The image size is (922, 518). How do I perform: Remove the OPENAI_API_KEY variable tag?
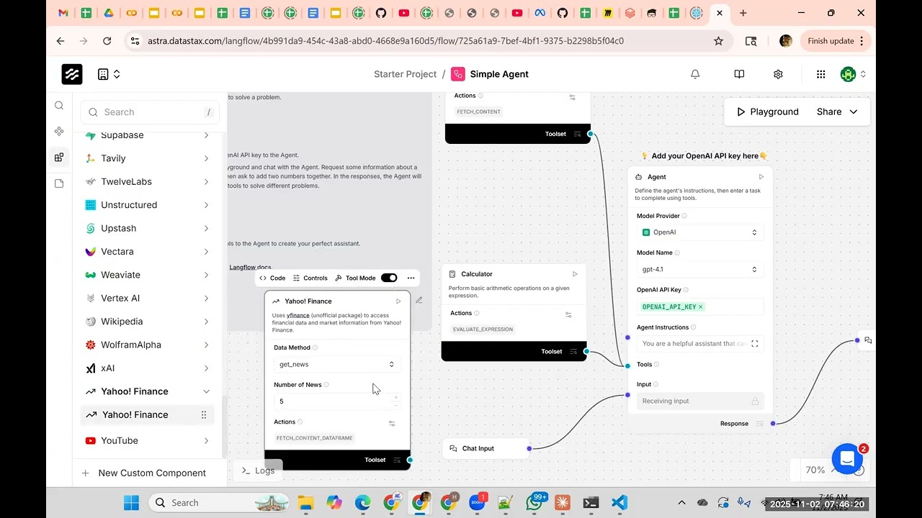700,307
